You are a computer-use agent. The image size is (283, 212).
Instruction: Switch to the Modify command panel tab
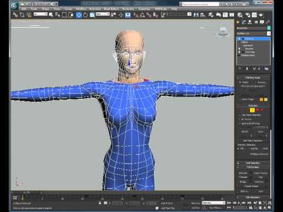(244, 22)
